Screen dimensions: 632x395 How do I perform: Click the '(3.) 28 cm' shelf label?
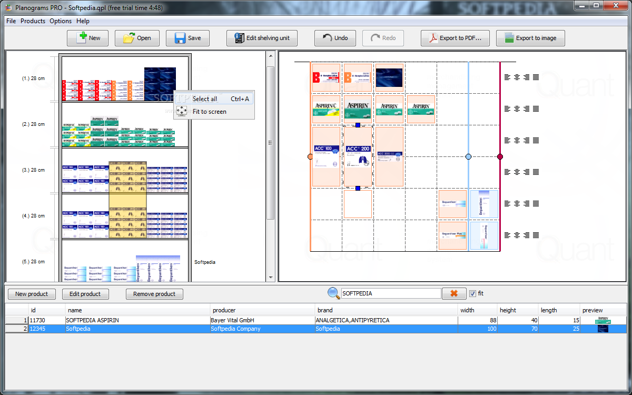coord(33,170)
